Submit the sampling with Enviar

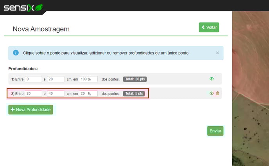coord(215,131)
